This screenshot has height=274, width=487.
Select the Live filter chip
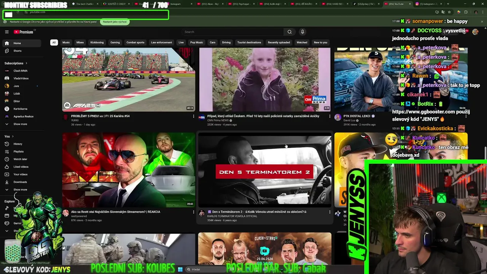pyautogui.click(x=181, y=43)
